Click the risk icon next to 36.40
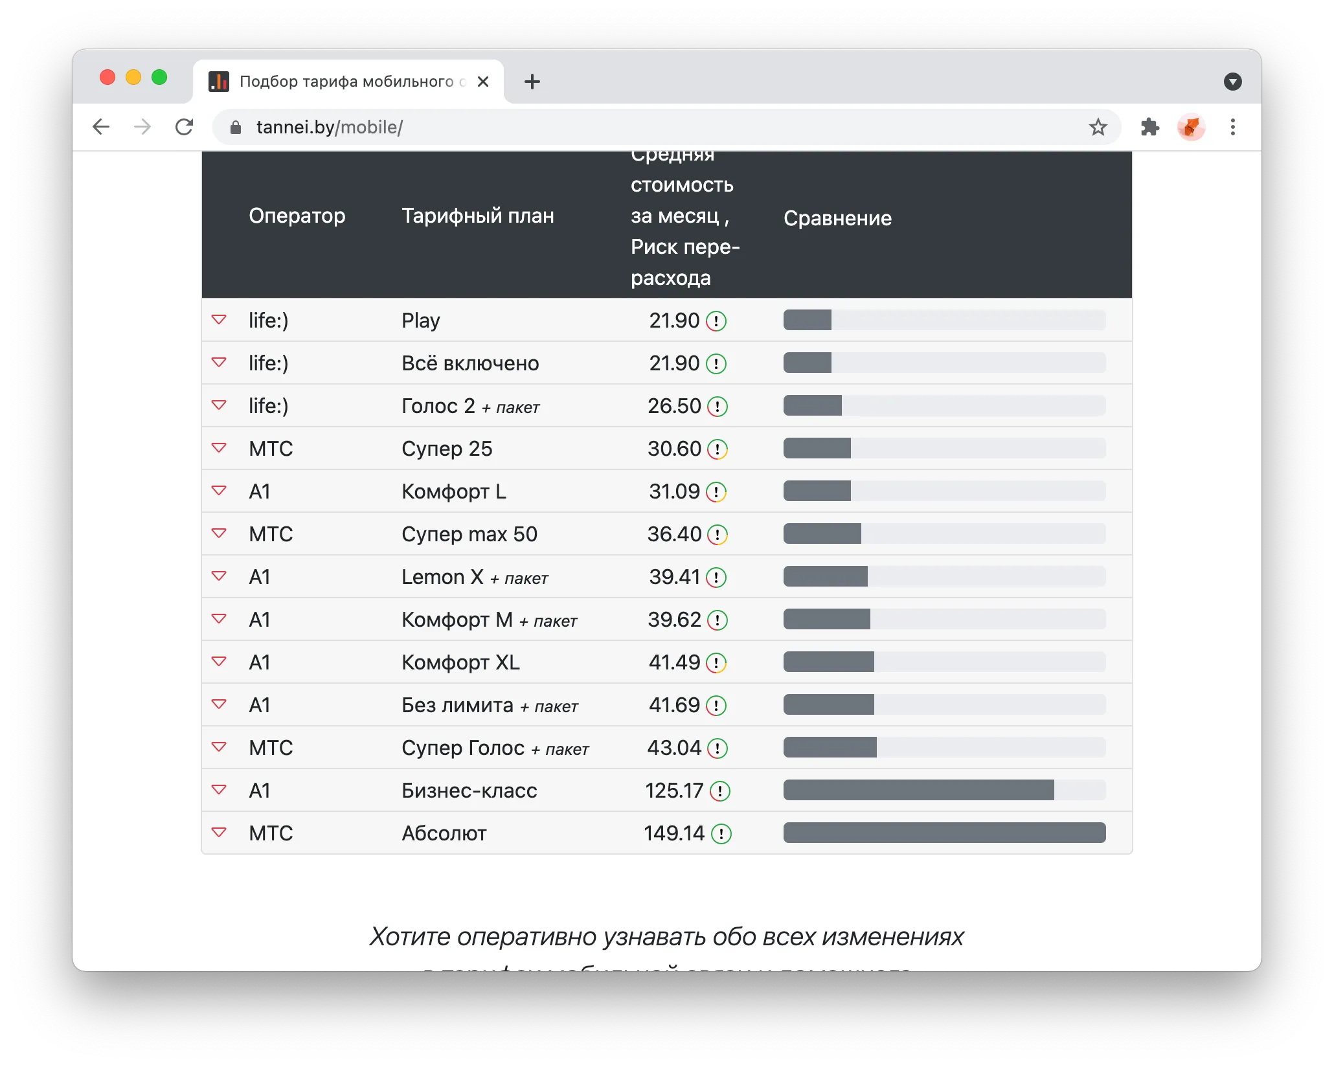 tap(717, 535)
